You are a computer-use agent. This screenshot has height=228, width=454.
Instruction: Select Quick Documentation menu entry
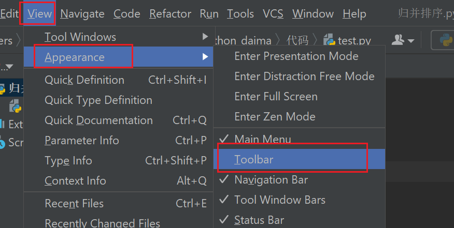pyautogui.click(x=118, y=120)
